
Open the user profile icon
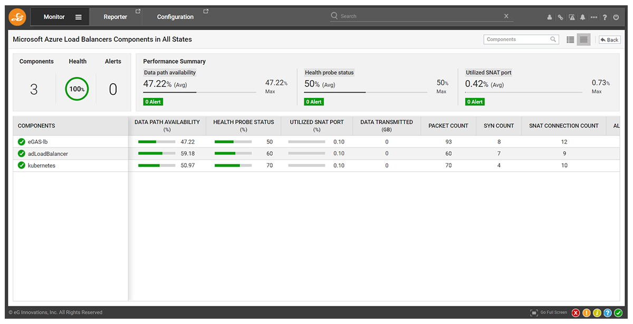550,17
